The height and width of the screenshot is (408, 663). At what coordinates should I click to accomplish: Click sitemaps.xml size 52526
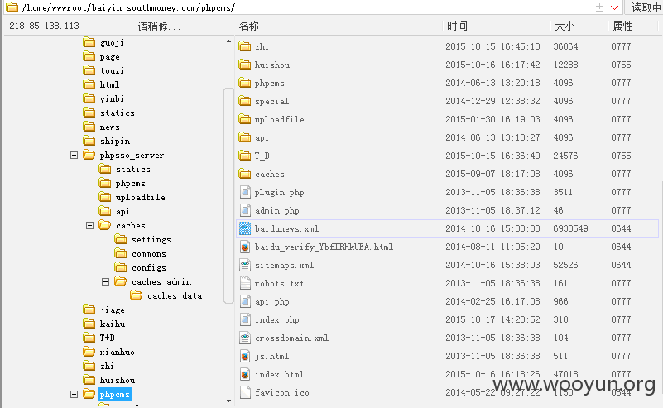[x=565, y=265]
